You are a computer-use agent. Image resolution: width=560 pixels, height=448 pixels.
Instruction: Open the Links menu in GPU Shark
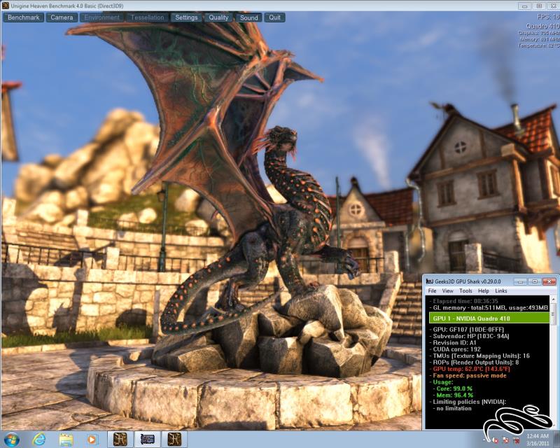tap(501, 290)
